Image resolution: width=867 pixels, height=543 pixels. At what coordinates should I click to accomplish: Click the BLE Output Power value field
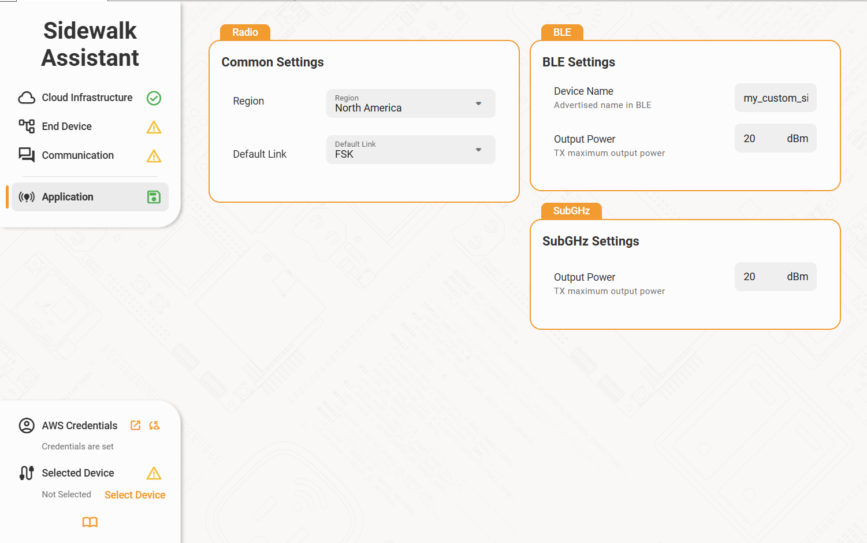[x=776, y=138]
